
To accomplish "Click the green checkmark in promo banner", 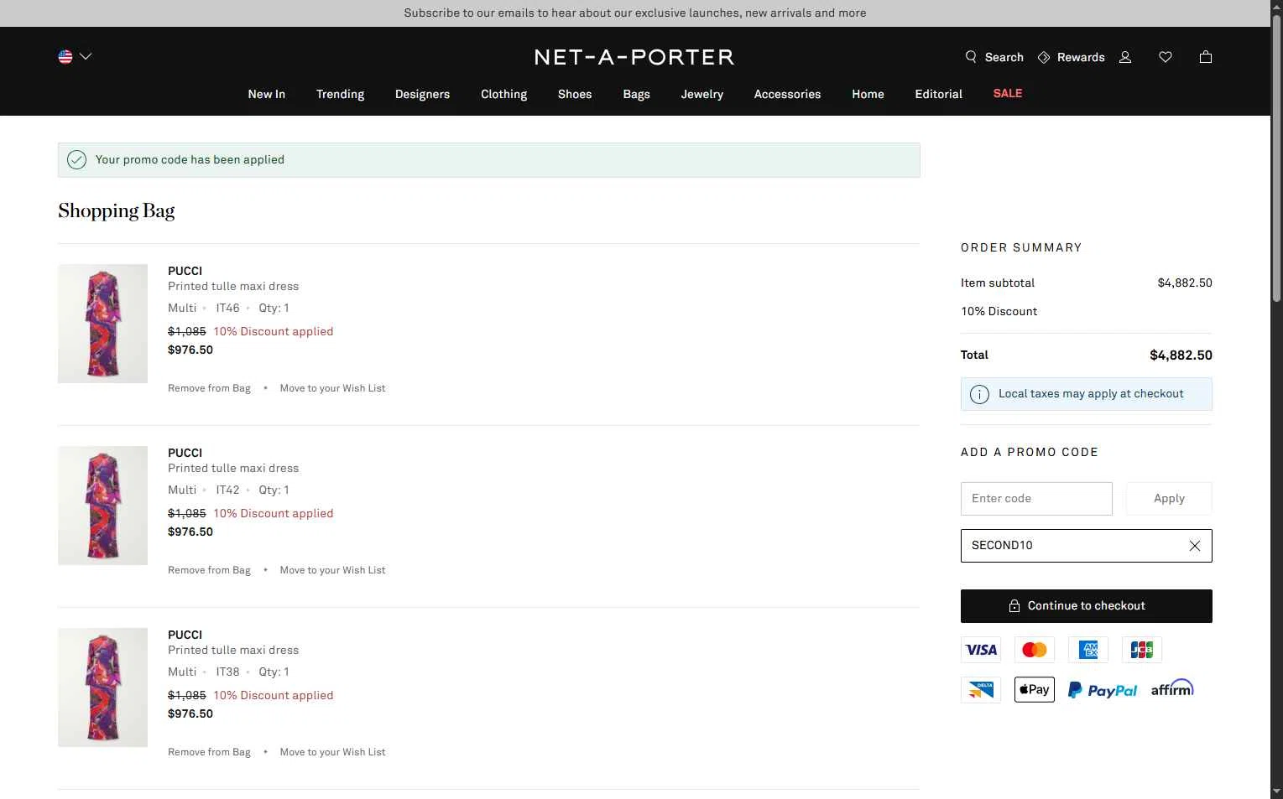I will [76, 160].
